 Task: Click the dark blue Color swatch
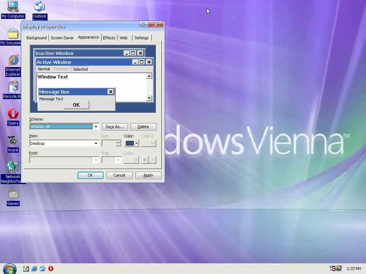coord(129,143)
